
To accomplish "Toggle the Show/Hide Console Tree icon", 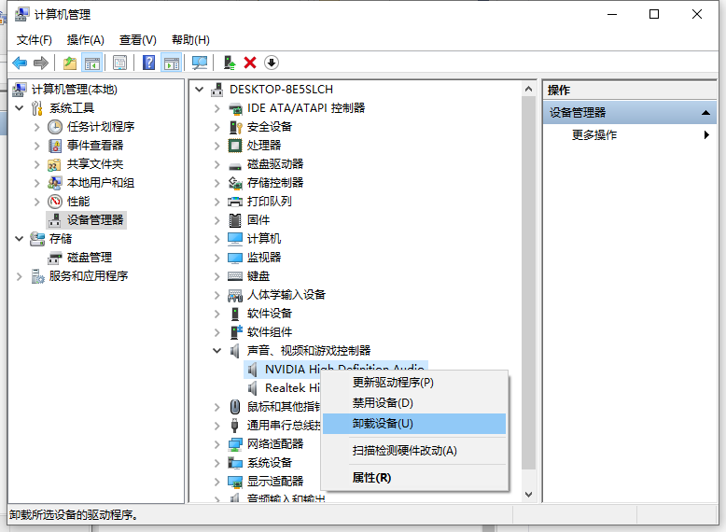I will point(92,63).
